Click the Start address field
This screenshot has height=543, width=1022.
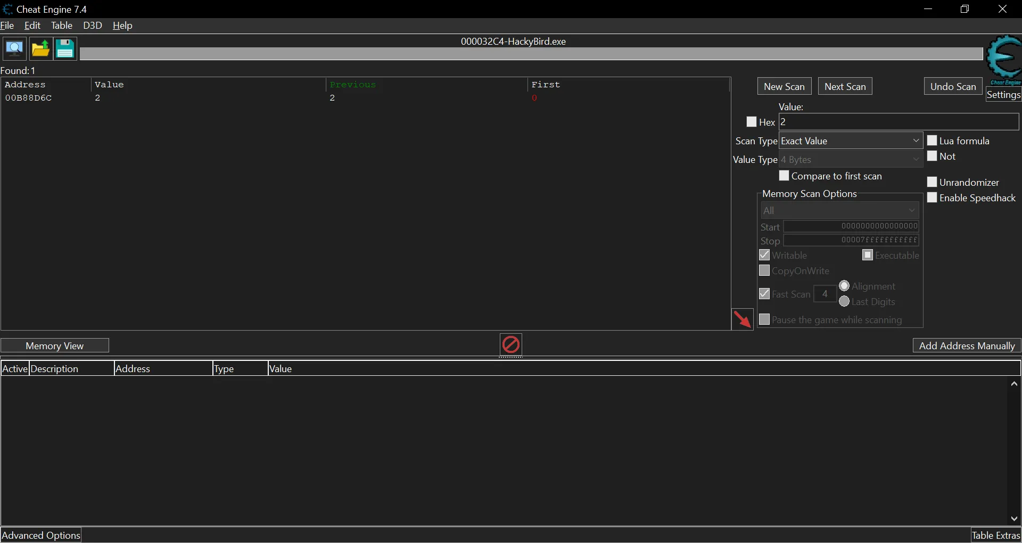851,226
